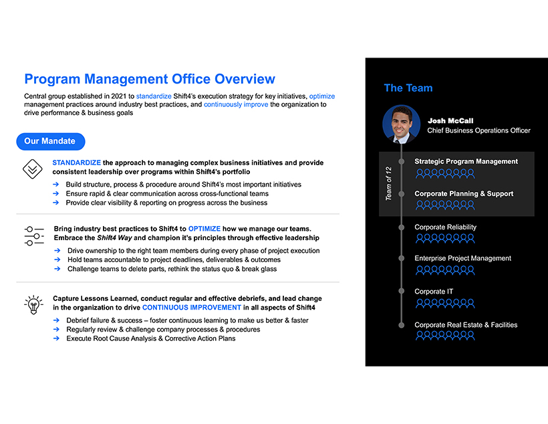This screenshot has height=424, width=548.
Task: Click the blue 'continuously improve' phrase
Action: pyautogui.click(x=236, y=104)
